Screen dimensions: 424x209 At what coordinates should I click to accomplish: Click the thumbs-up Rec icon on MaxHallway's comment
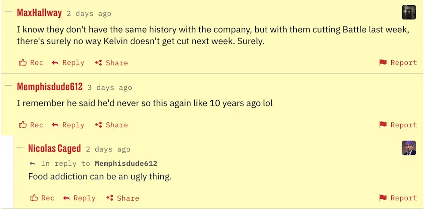coord(23,63)
